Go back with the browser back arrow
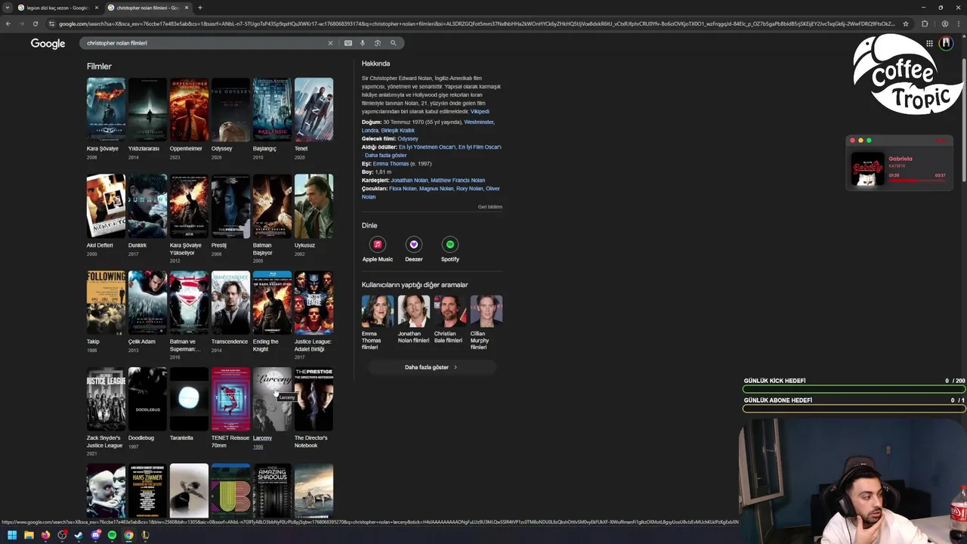This screenshot has width=967, height=544. click(x=8, y=23)
